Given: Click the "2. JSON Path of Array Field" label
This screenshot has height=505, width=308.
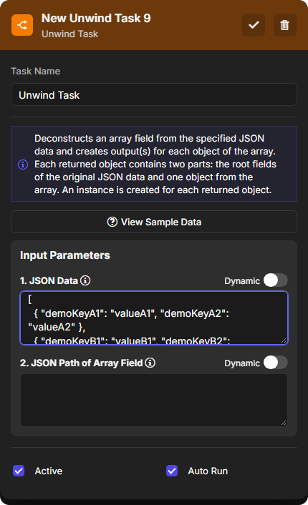Looking at the screenshot, I should point(81,363).
